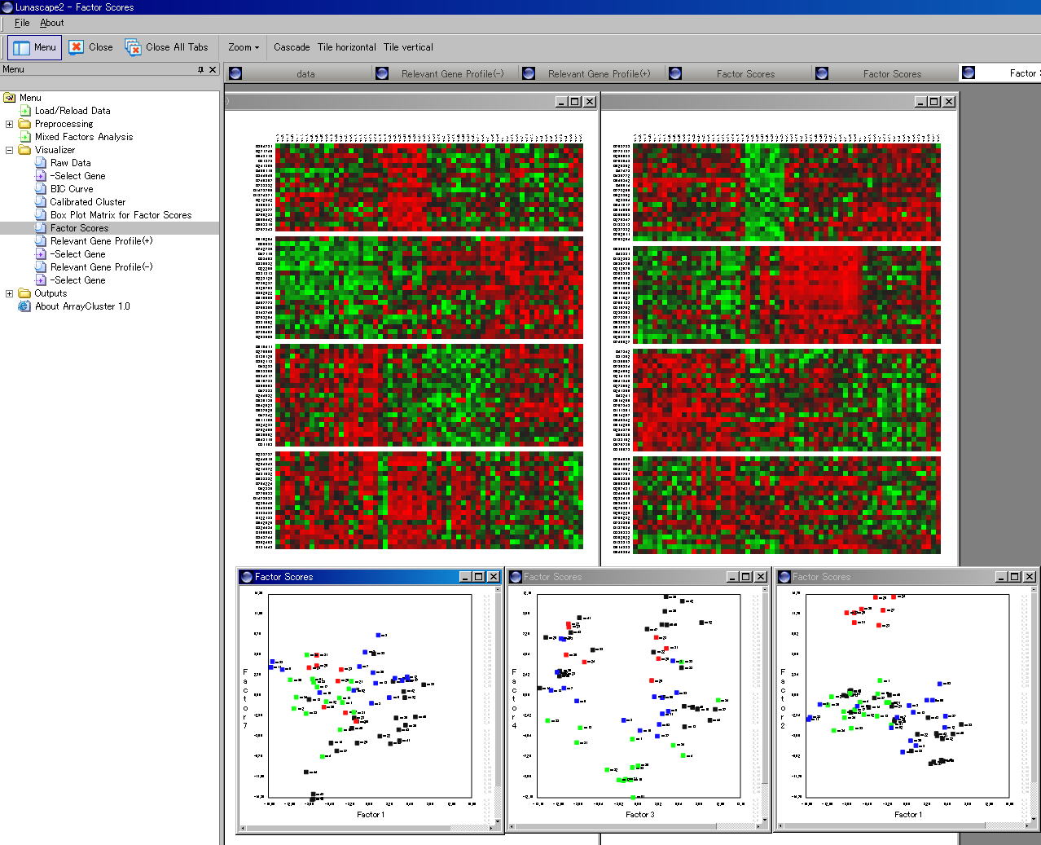Open the File menu

click(x=22, y=23)
